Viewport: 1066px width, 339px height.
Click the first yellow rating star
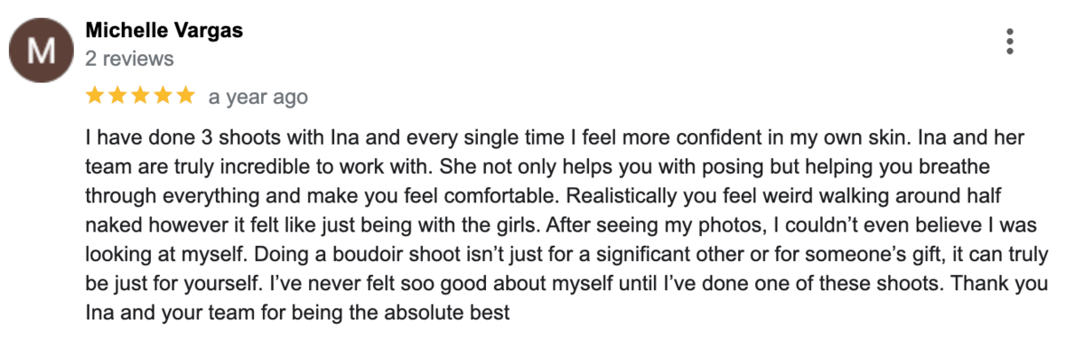point(95,95)
